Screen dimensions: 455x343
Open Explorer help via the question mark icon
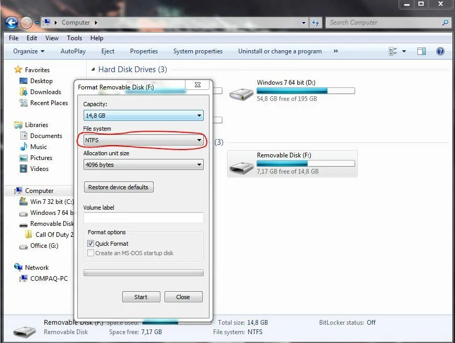click(440, 51)
